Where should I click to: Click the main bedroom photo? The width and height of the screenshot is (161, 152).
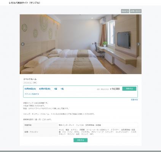81,44
